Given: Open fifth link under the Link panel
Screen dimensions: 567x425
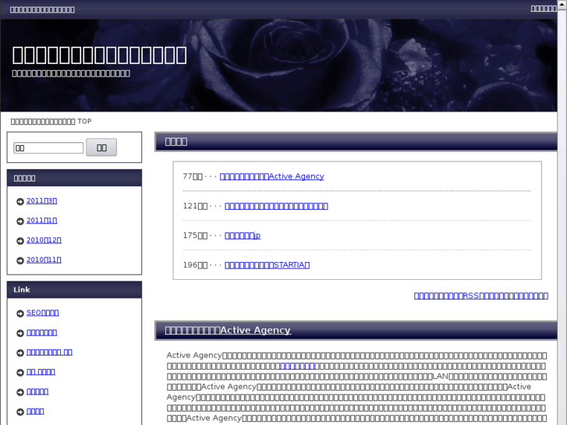Looking at the screenshot, I should coord(37,391).
